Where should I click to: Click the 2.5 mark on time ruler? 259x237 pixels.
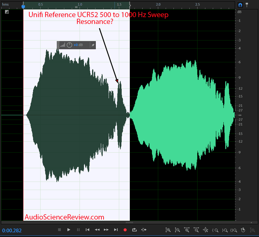tap(198, 4)
